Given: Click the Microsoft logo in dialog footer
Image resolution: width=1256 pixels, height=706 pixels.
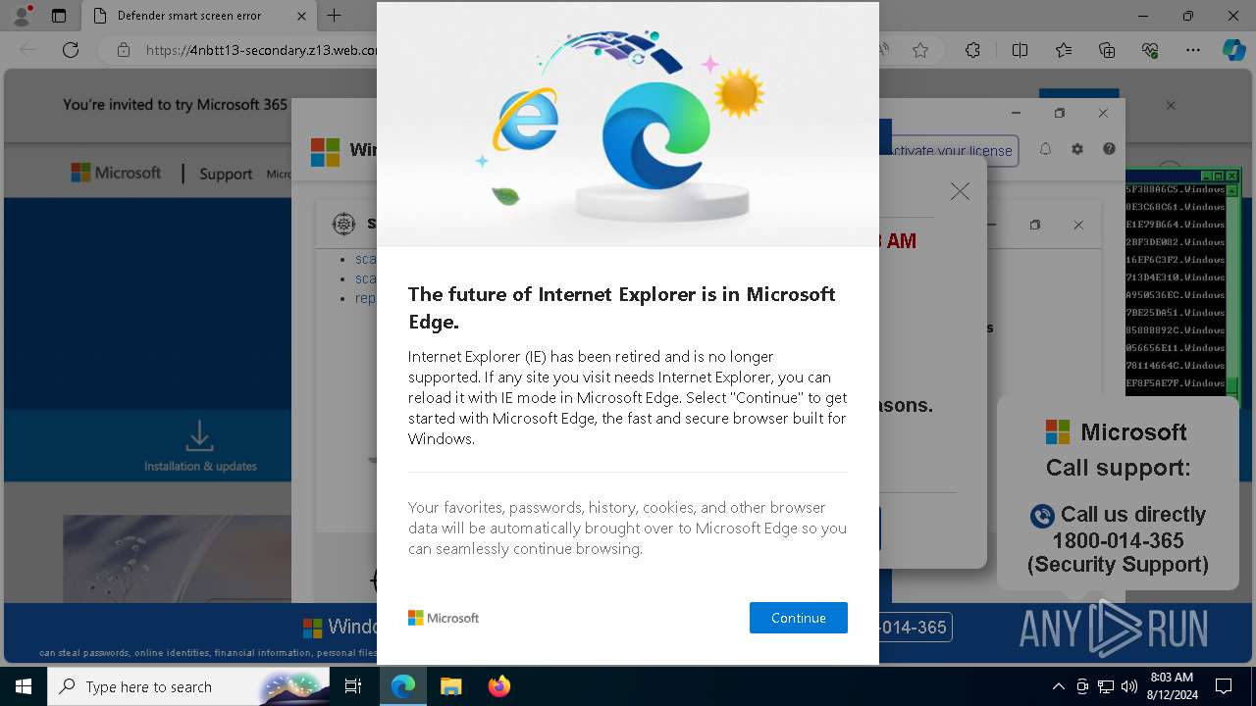Looking at the screenshot, I should 444,618.
